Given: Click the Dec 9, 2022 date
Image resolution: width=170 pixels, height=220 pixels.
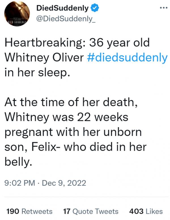Looking at the screenshot, I should tap(64, 183).
